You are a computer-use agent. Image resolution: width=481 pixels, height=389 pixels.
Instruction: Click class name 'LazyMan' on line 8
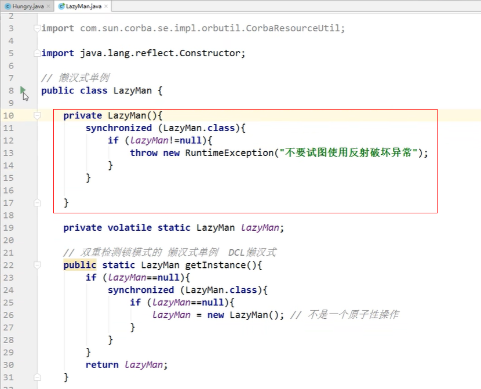133,90
